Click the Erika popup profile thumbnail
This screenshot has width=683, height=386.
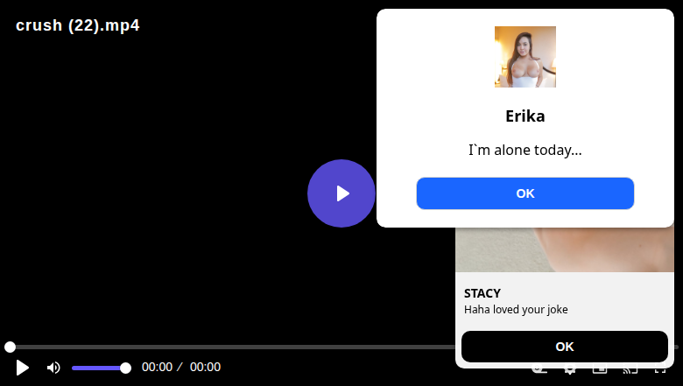(525, 57)
